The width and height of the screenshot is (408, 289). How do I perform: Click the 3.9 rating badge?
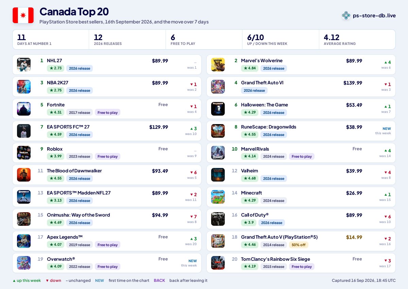[x=249, y=223]
